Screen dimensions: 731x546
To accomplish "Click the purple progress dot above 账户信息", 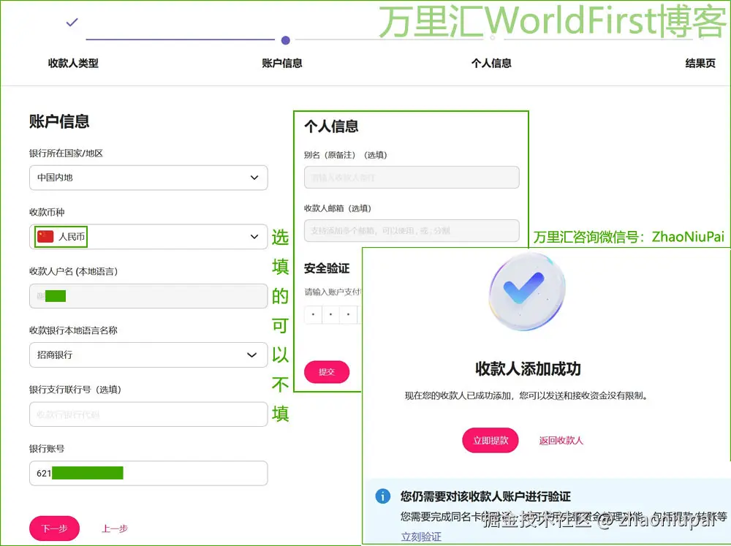I will pyautogui.click(x=285, y=42).
